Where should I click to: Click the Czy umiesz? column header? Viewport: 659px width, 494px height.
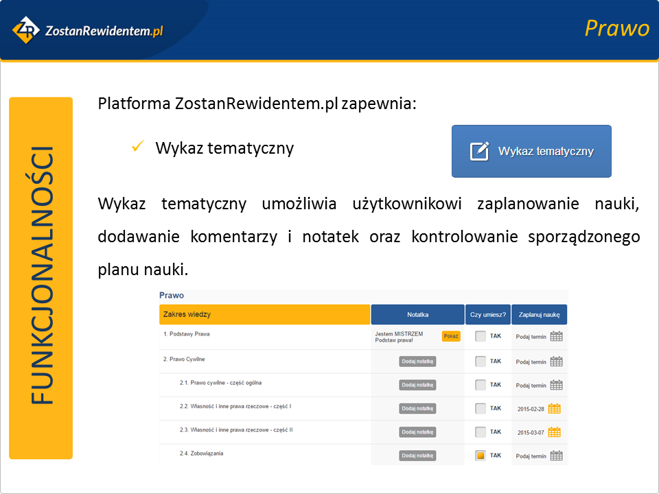coord(487,314)
